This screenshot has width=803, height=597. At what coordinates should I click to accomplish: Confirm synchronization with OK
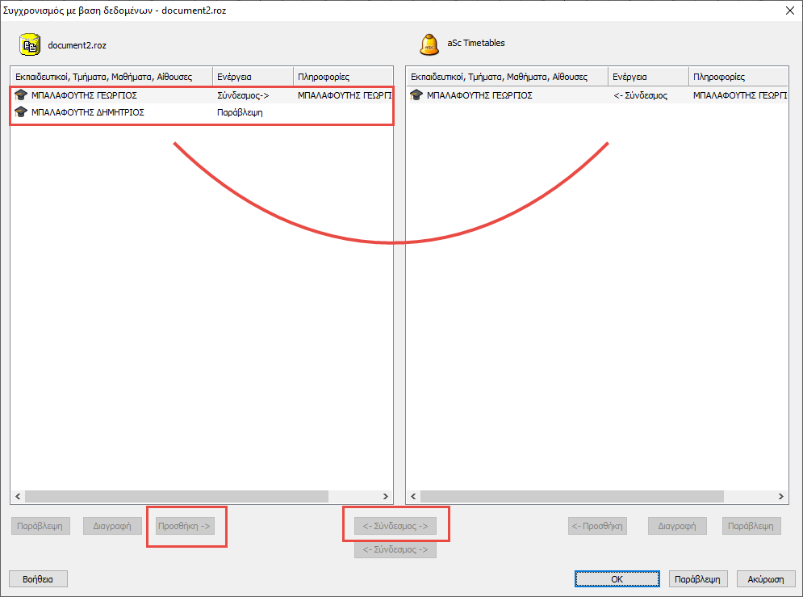[x=617, y=579]
